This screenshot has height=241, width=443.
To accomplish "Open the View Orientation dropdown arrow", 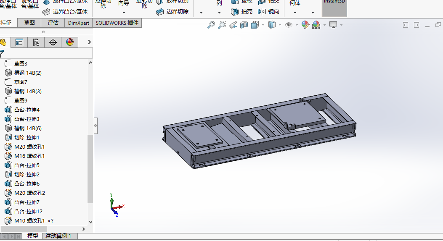I will click(263, 25).
